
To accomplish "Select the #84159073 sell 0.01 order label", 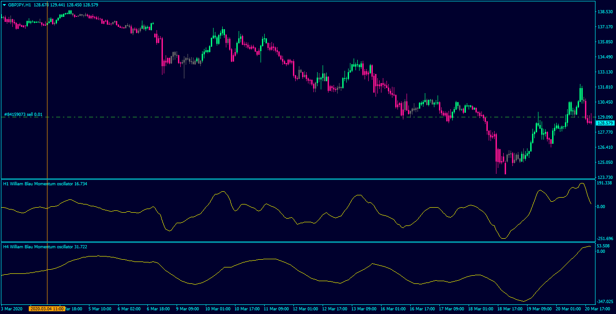I will click(23, 115).
